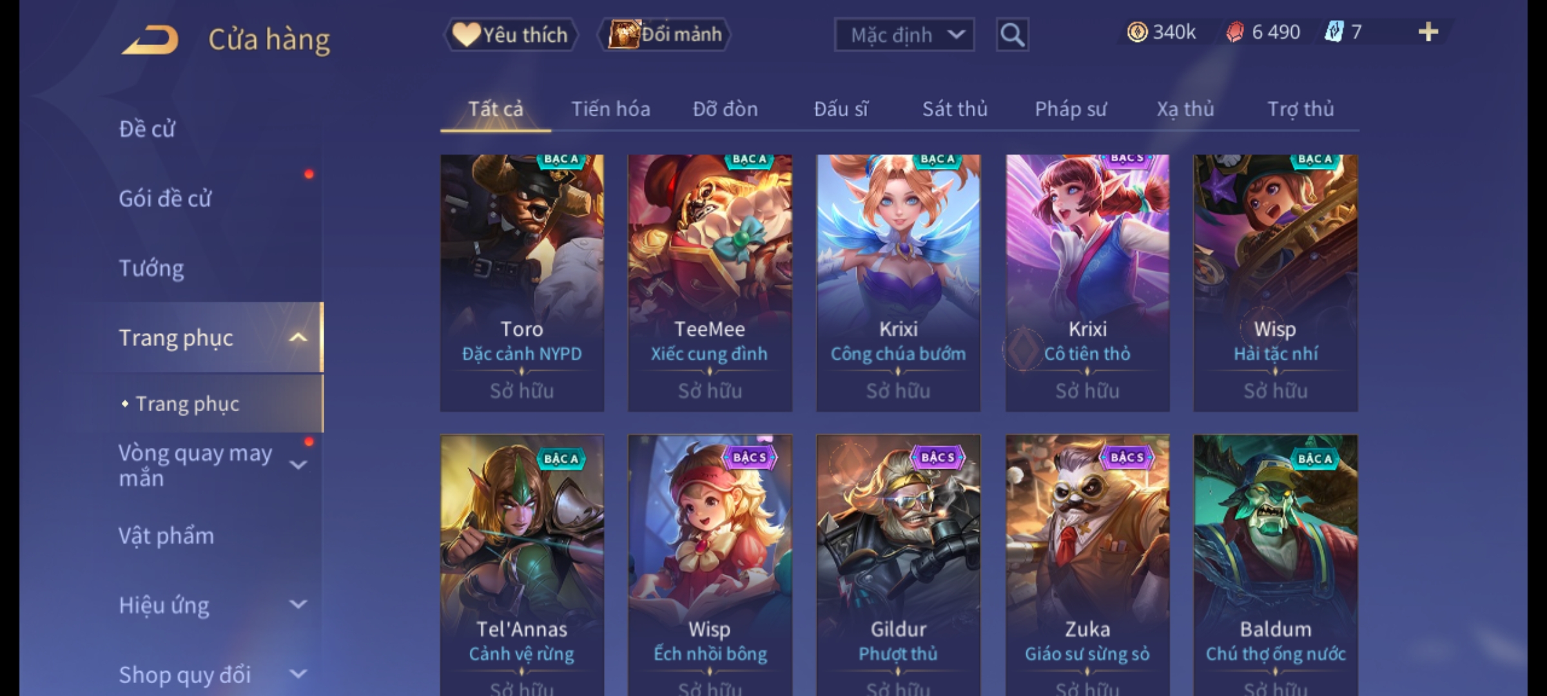Tap the golden back arrow icon
This screenshot has height=696, width=1547.
150,40
